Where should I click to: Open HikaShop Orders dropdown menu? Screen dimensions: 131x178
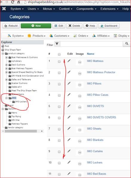tap(81, 36)
